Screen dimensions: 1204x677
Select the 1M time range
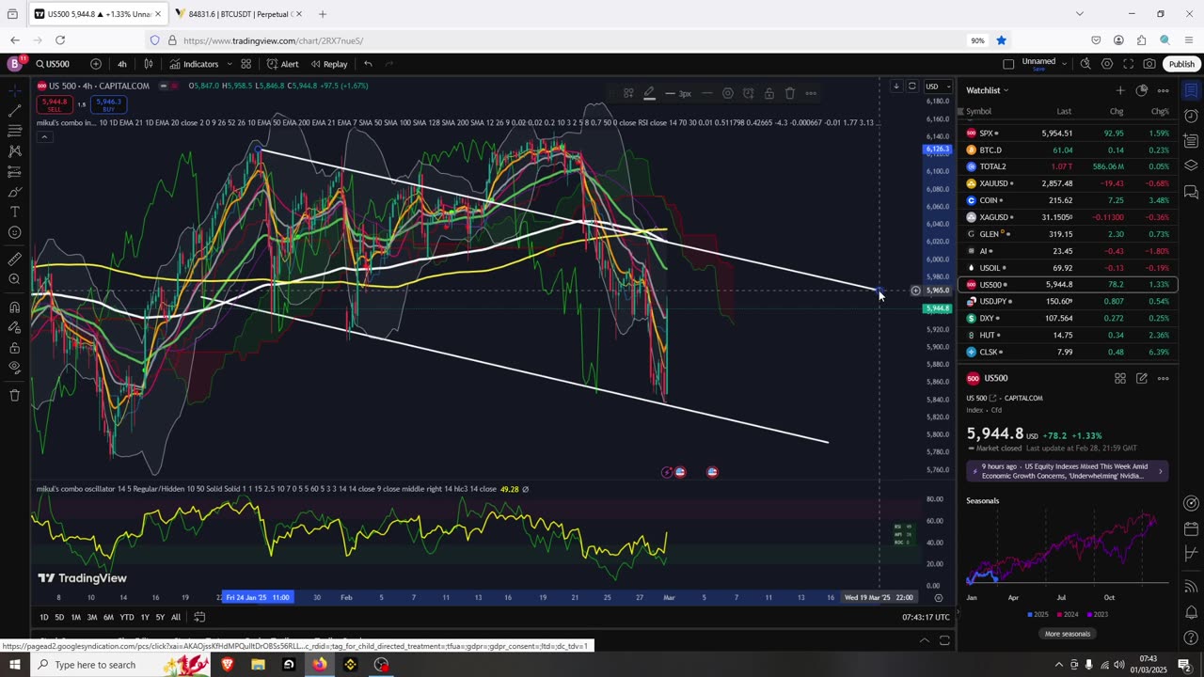(75, 617)
